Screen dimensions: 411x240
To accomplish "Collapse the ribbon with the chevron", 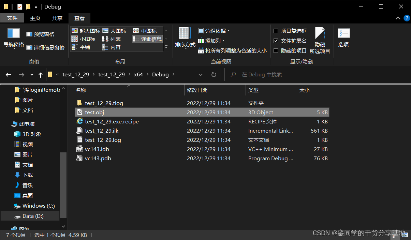I will click(x=398, y=18).
